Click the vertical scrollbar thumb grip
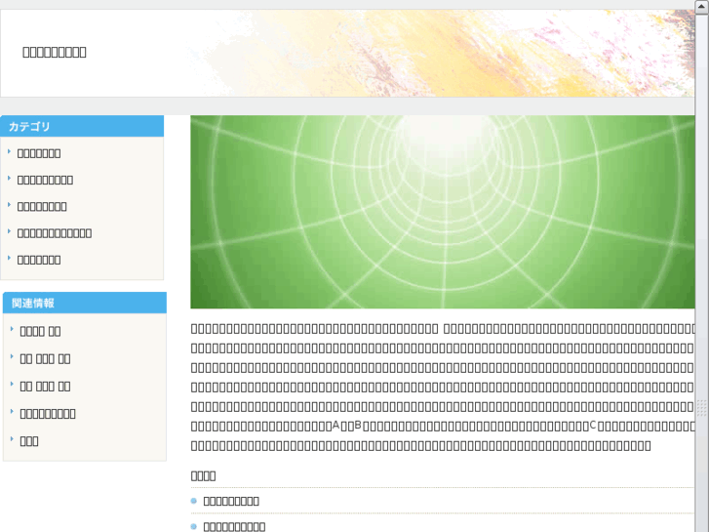Viewport: 709px width, 532px height. point(702,407)
